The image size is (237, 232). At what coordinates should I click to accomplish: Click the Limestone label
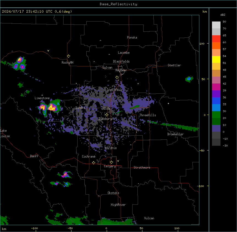pyautogui.click(x=42, y=98)
